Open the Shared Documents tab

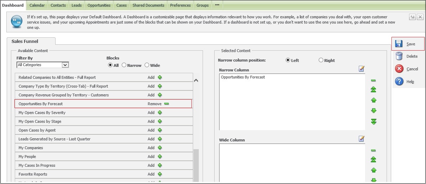coord(148,5)
